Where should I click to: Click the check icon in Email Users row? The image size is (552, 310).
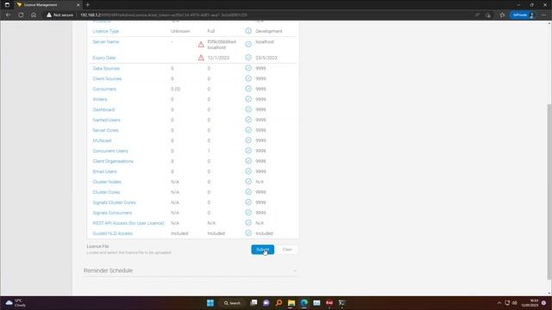coord(248,171)
